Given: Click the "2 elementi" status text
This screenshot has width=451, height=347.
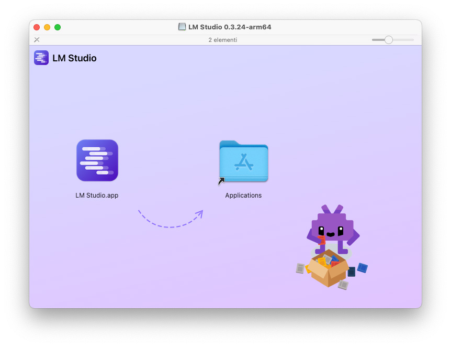Looking at the screenshot, I should pyautogui.click(x=223, y=40).
